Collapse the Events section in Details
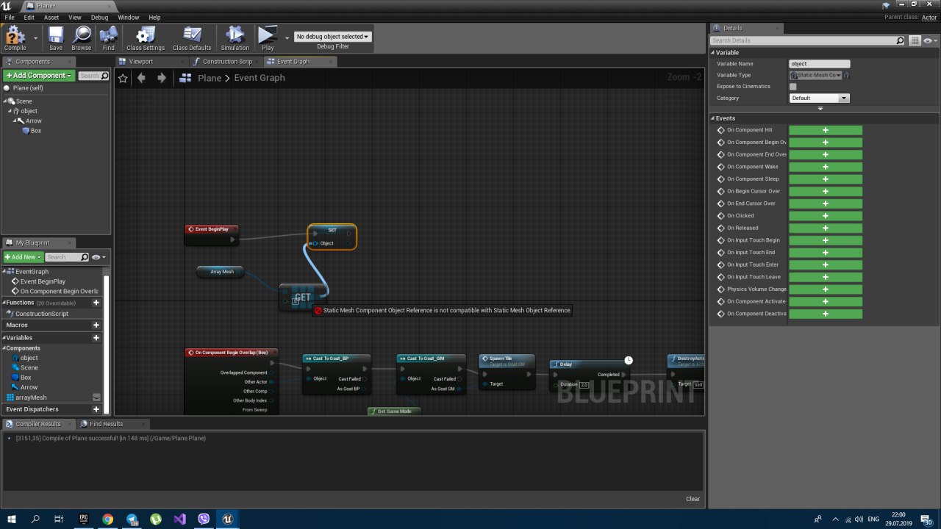Viewport: 941px width, 529px height. click(x=712, y=118)
